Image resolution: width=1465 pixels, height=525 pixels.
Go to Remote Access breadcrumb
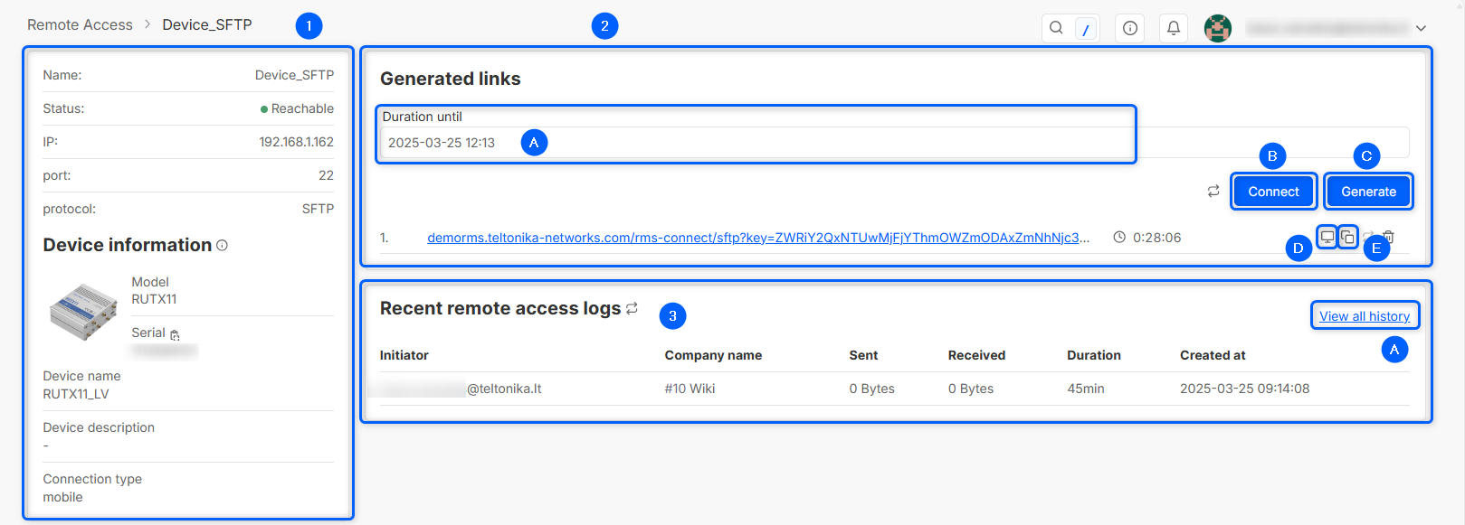(x=80, y=25)
